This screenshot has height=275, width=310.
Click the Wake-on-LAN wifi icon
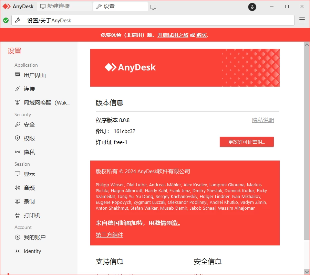pos(18,102)
